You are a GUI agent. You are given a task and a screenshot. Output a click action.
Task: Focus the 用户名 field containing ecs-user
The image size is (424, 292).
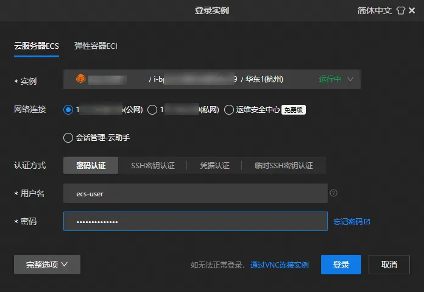(x=196, y=193)
